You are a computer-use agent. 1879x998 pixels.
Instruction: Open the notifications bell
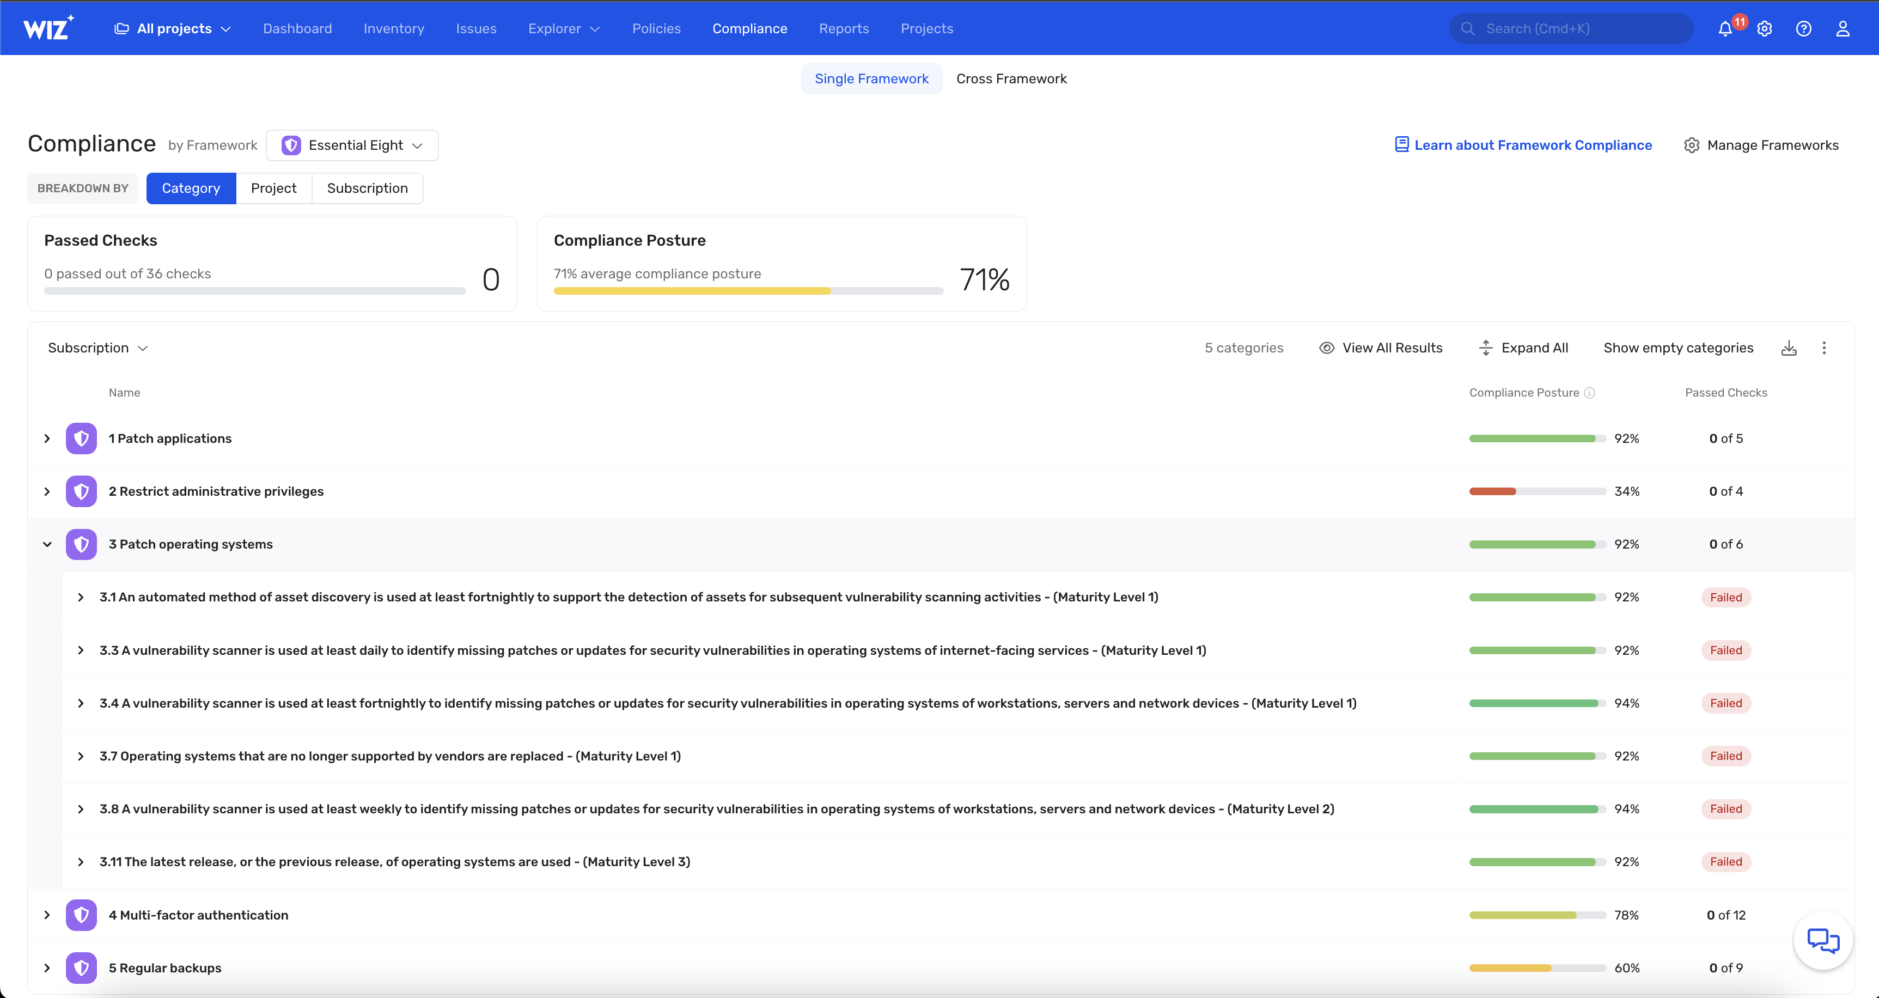(x=1725, y=28)
